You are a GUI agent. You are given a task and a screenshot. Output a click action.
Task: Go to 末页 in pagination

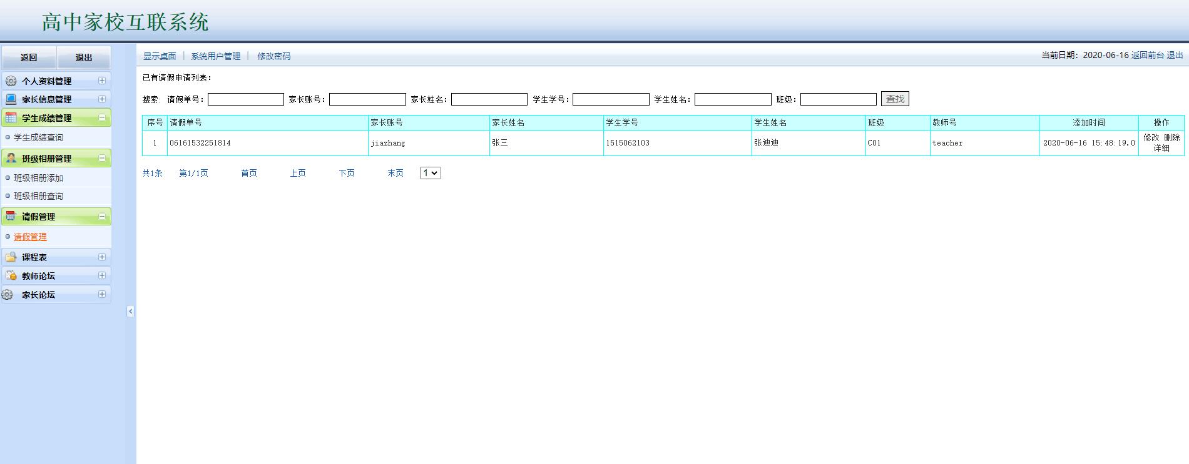(x=395, y=173)
